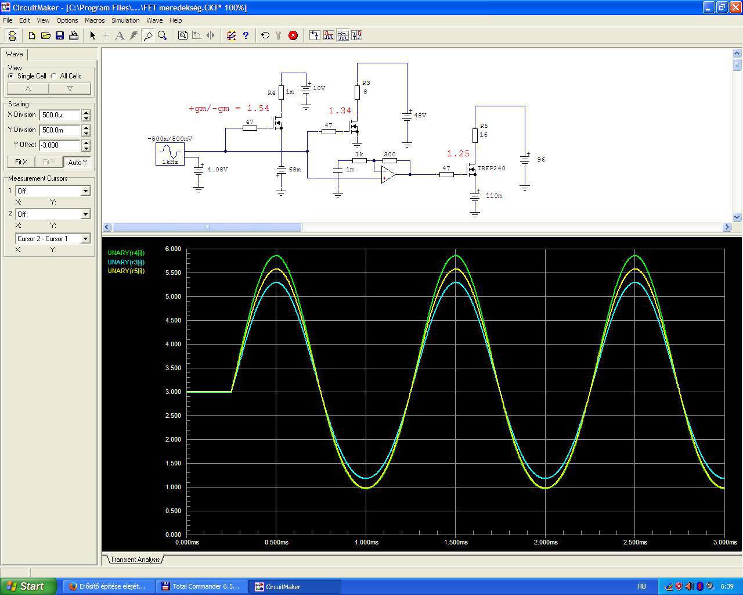Click the Step simulation icon
This screenshot has width=743, height=595.
coord(279,35)
